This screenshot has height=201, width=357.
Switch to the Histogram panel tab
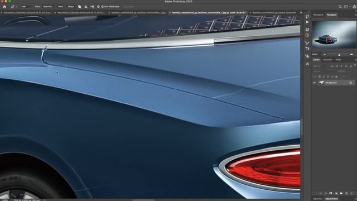tap(318, 15)
